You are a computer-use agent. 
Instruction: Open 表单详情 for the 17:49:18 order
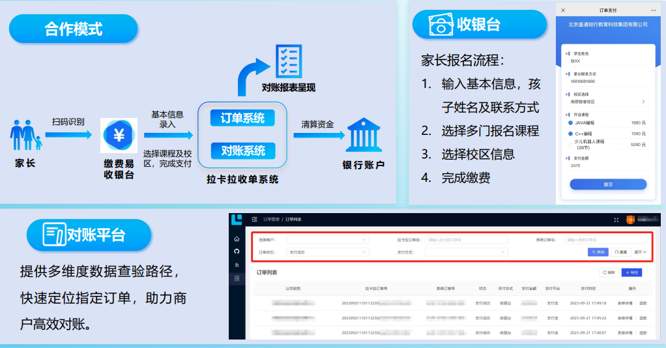[x=625, y=304]
